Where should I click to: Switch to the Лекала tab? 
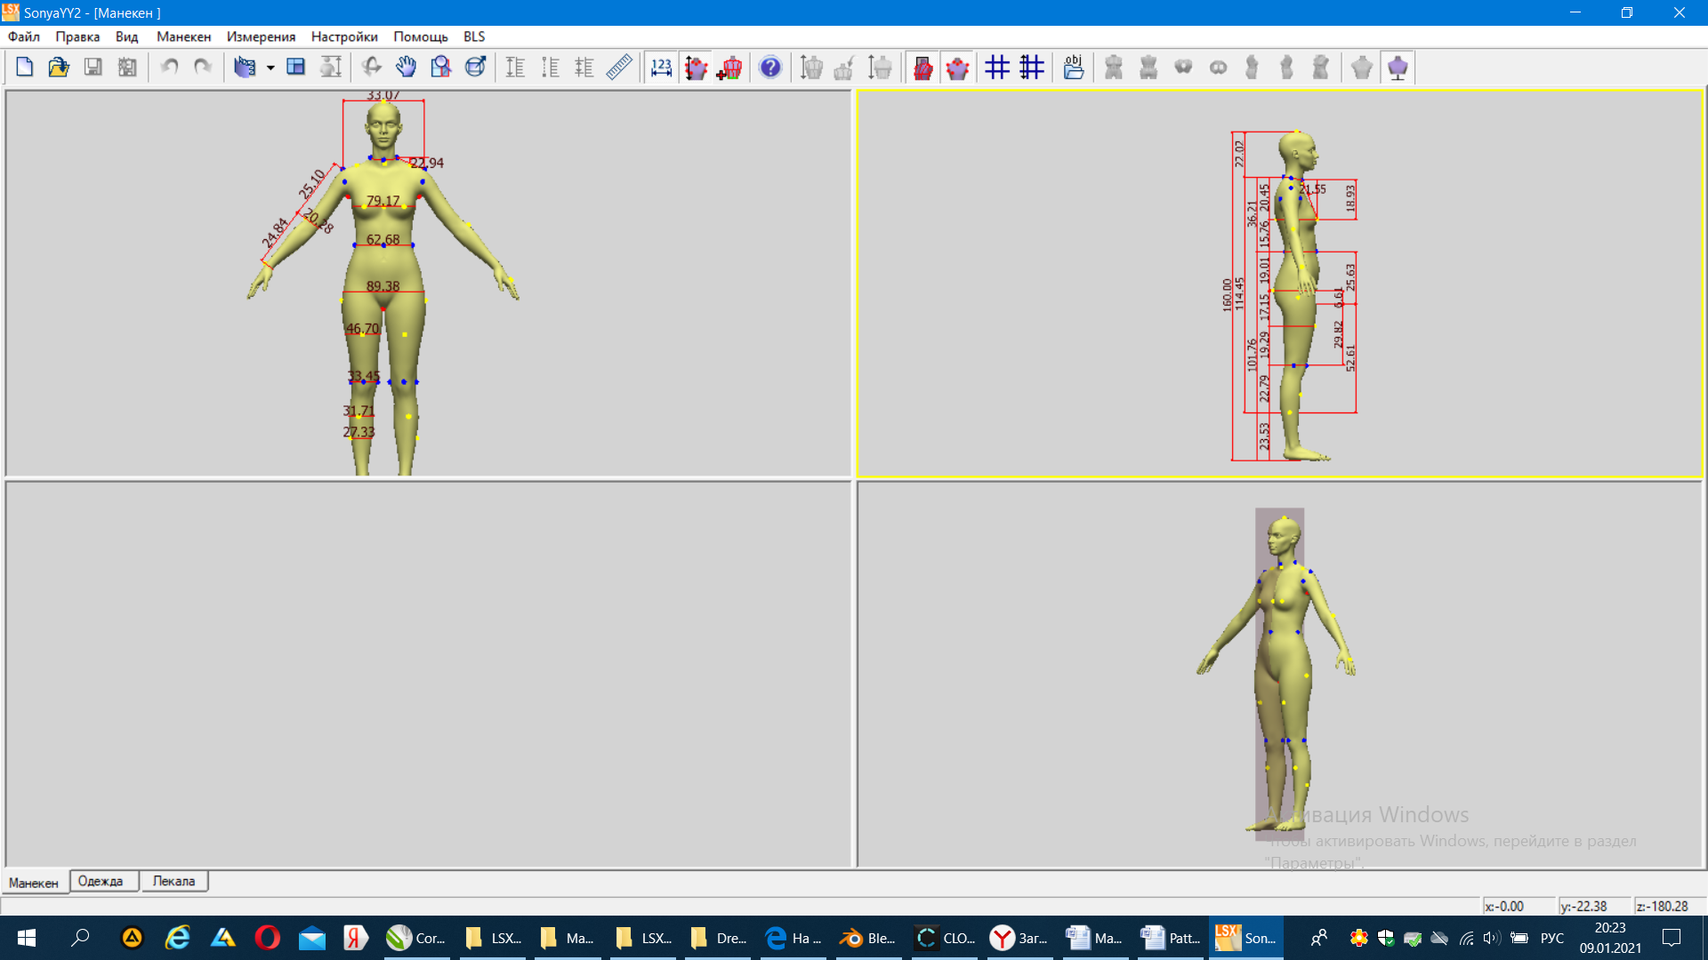point(173,881)
